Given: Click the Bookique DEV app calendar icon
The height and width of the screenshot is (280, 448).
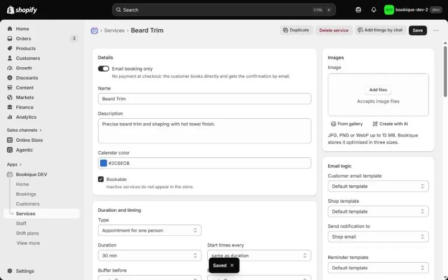Looking at the screenshot, I should (x=10, y=174).
